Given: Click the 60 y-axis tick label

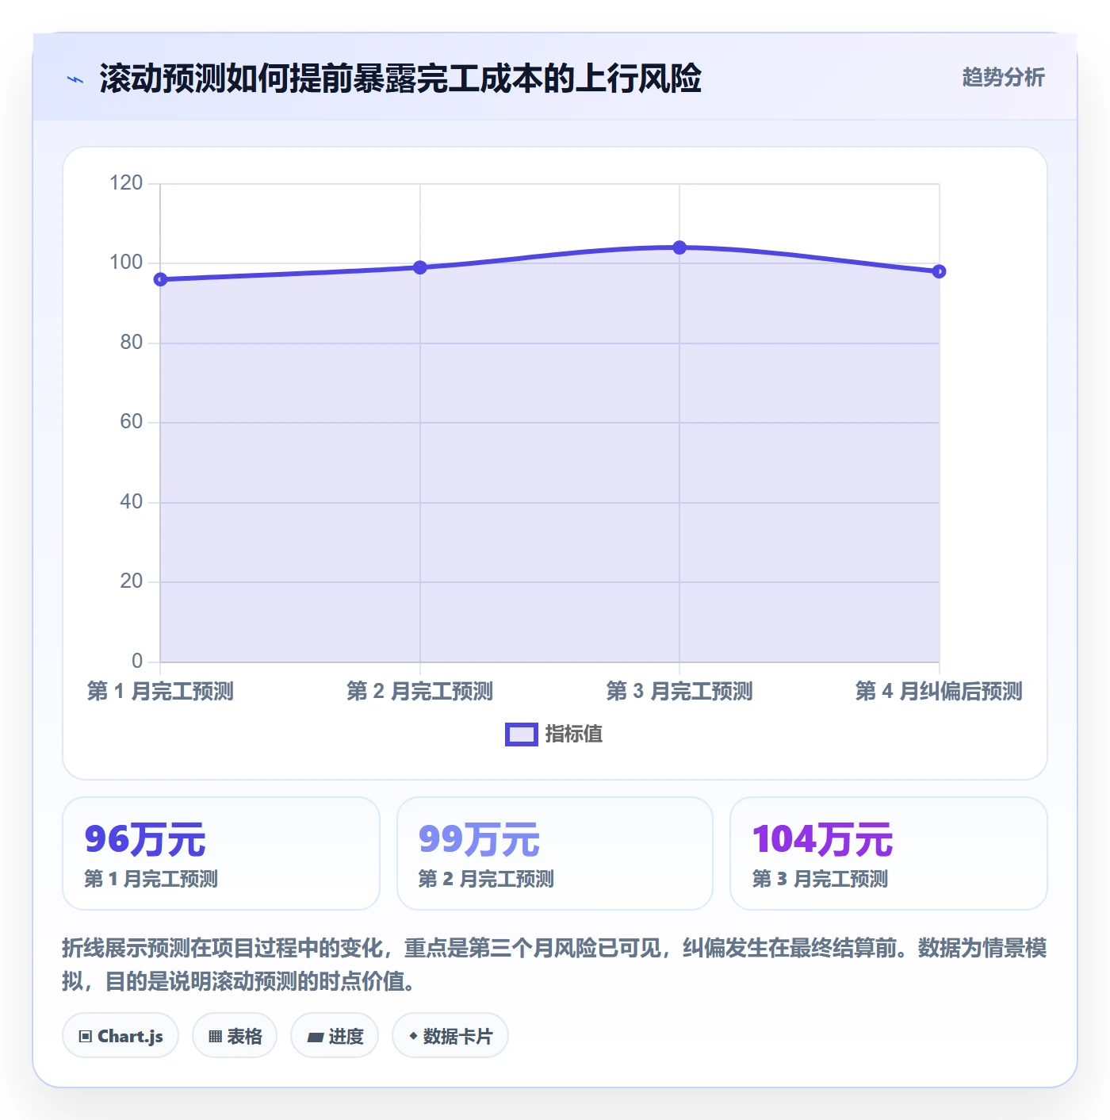Looking at the screenshot, I should pos(132,422).
